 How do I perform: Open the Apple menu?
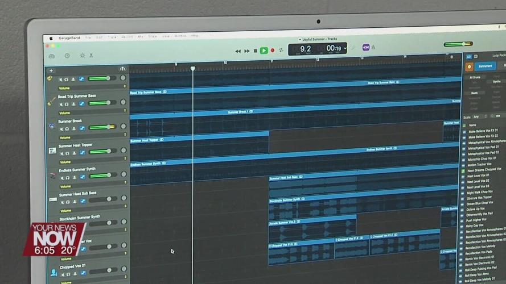coord(51,38)
